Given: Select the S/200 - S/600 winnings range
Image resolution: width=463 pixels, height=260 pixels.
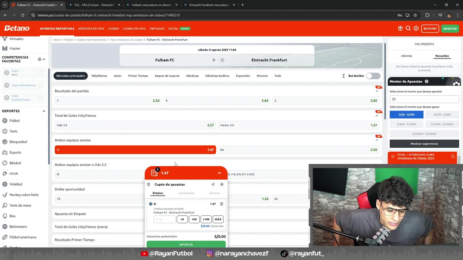Looking at the screenshot, I should tap(442, 114).
